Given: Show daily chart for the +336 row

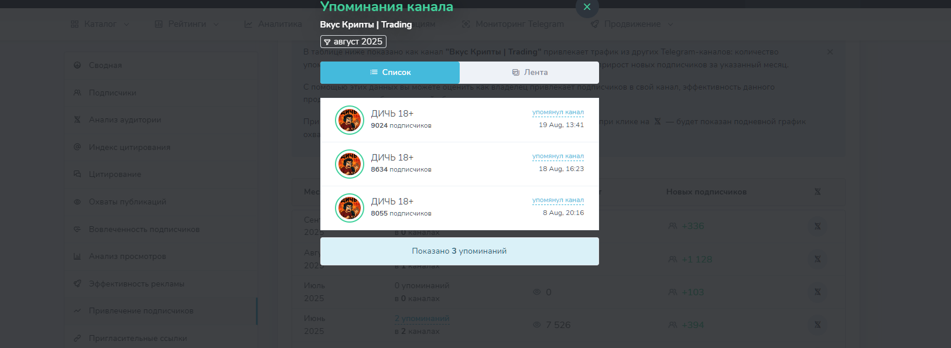Looking at the screenshot, I should coord(817,226).
